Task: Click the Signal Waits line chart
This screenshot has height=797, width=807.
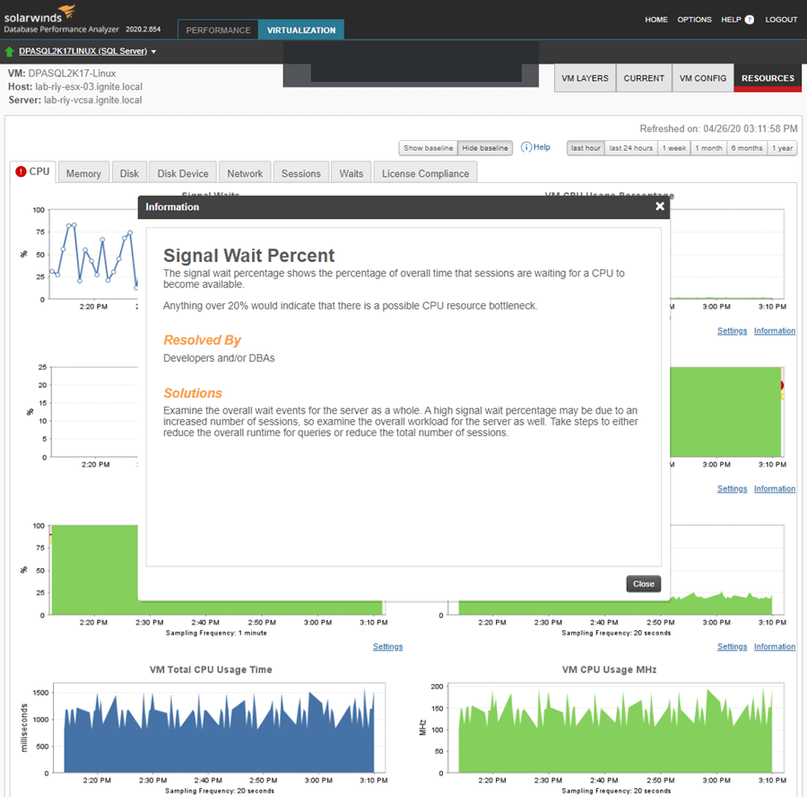Action: coord(93,255)
